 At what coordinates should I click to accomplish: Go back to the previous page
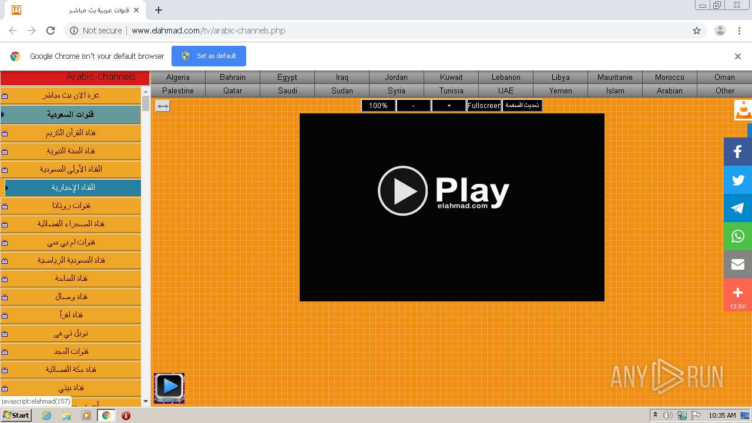tap(13, 31)
